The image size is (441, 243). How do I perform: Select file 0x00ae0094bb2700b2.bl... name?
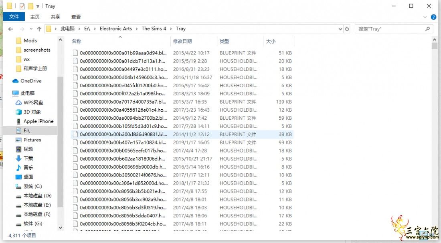click(x=123, y=118)
